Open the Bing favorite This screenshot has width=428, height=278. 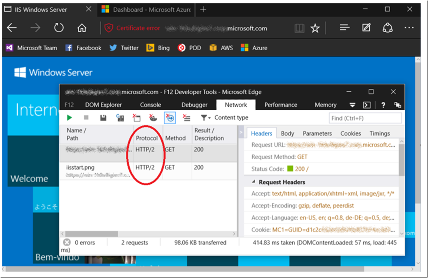[x=158, y=48]
